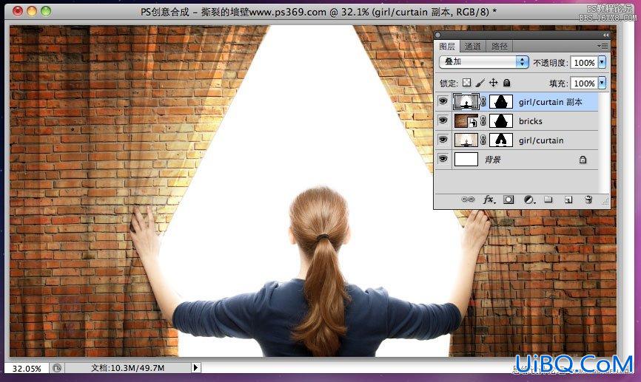
Task: Create new adjustment layer via half-circle icon
Action: pos(529,199)
